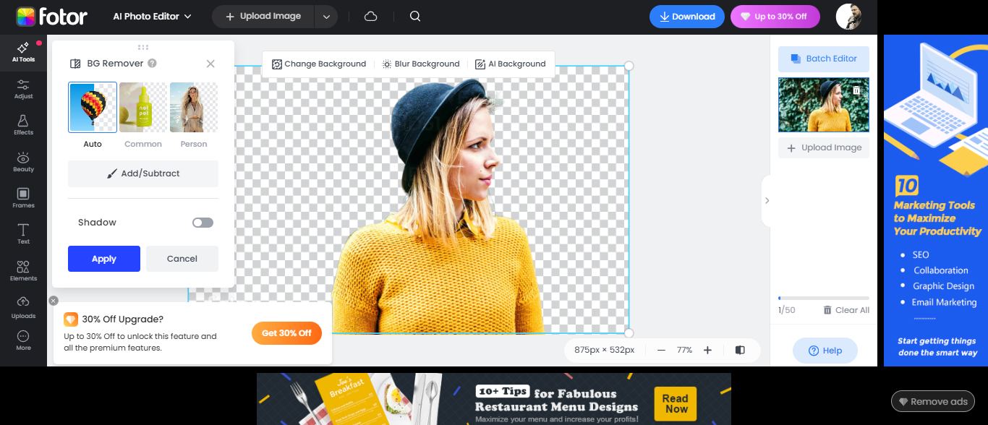
Task: Open the AI Tools sidebar panel
Action: (x=23, y=52)
